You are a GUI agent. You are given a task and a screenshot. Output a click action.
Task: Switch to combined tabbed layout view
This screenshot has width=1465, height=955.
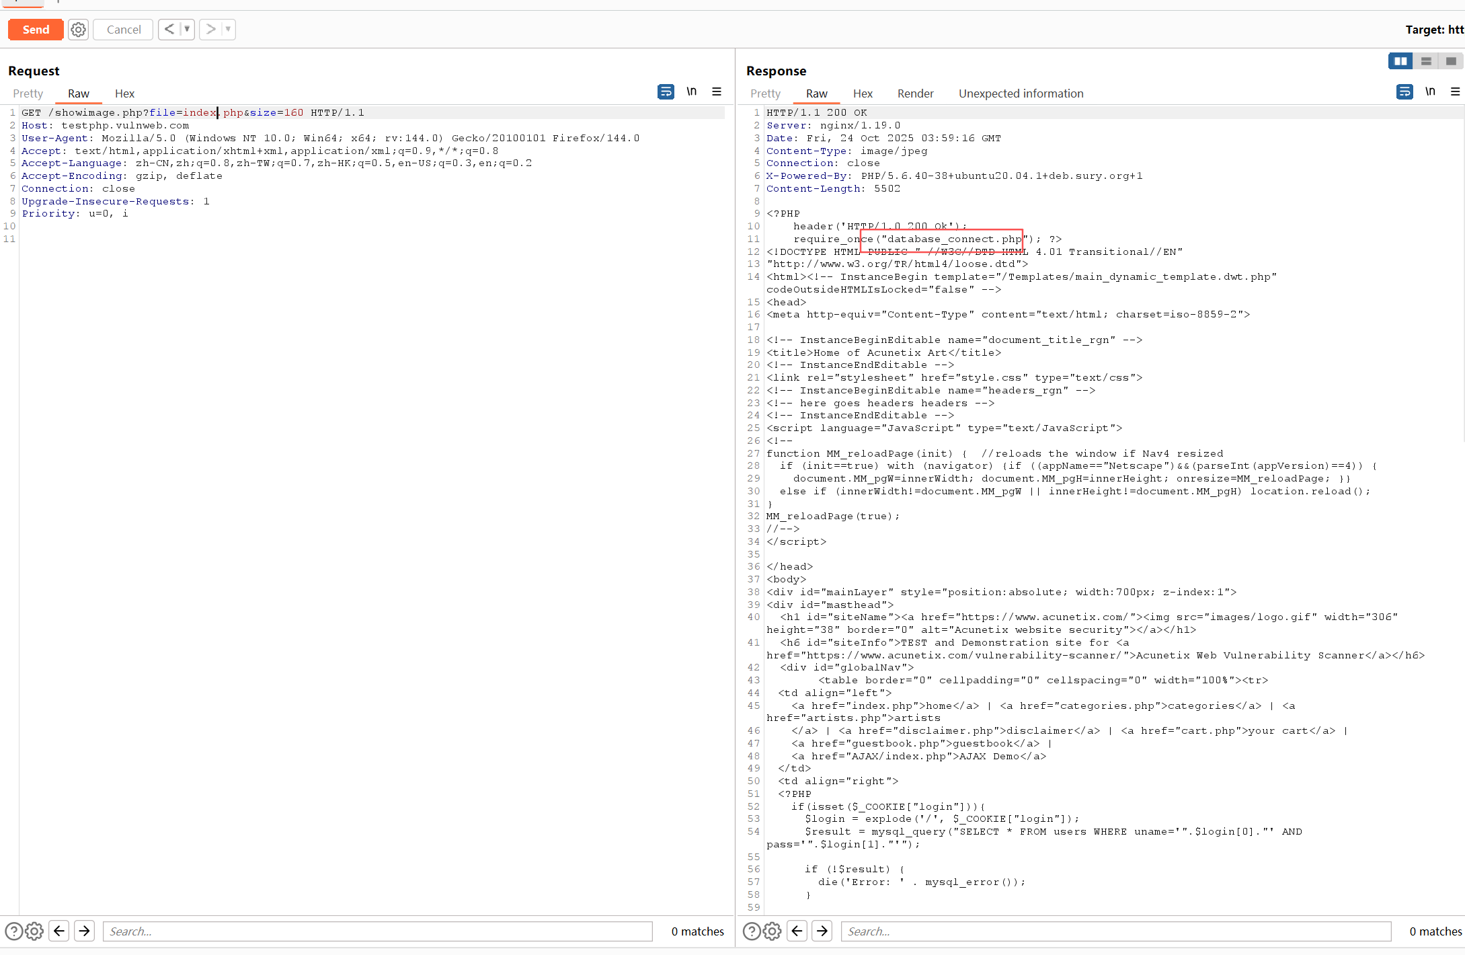[1450, 61]
